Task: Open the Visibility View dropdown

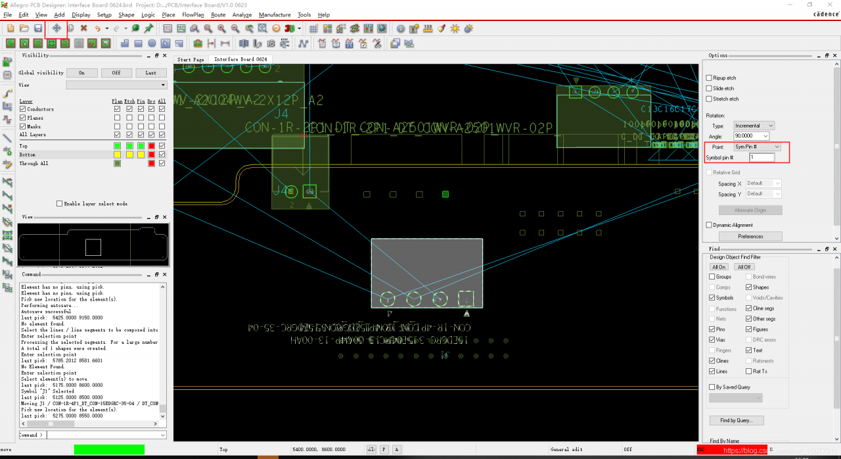Action: pyautogui.click(x=117, y=85)
